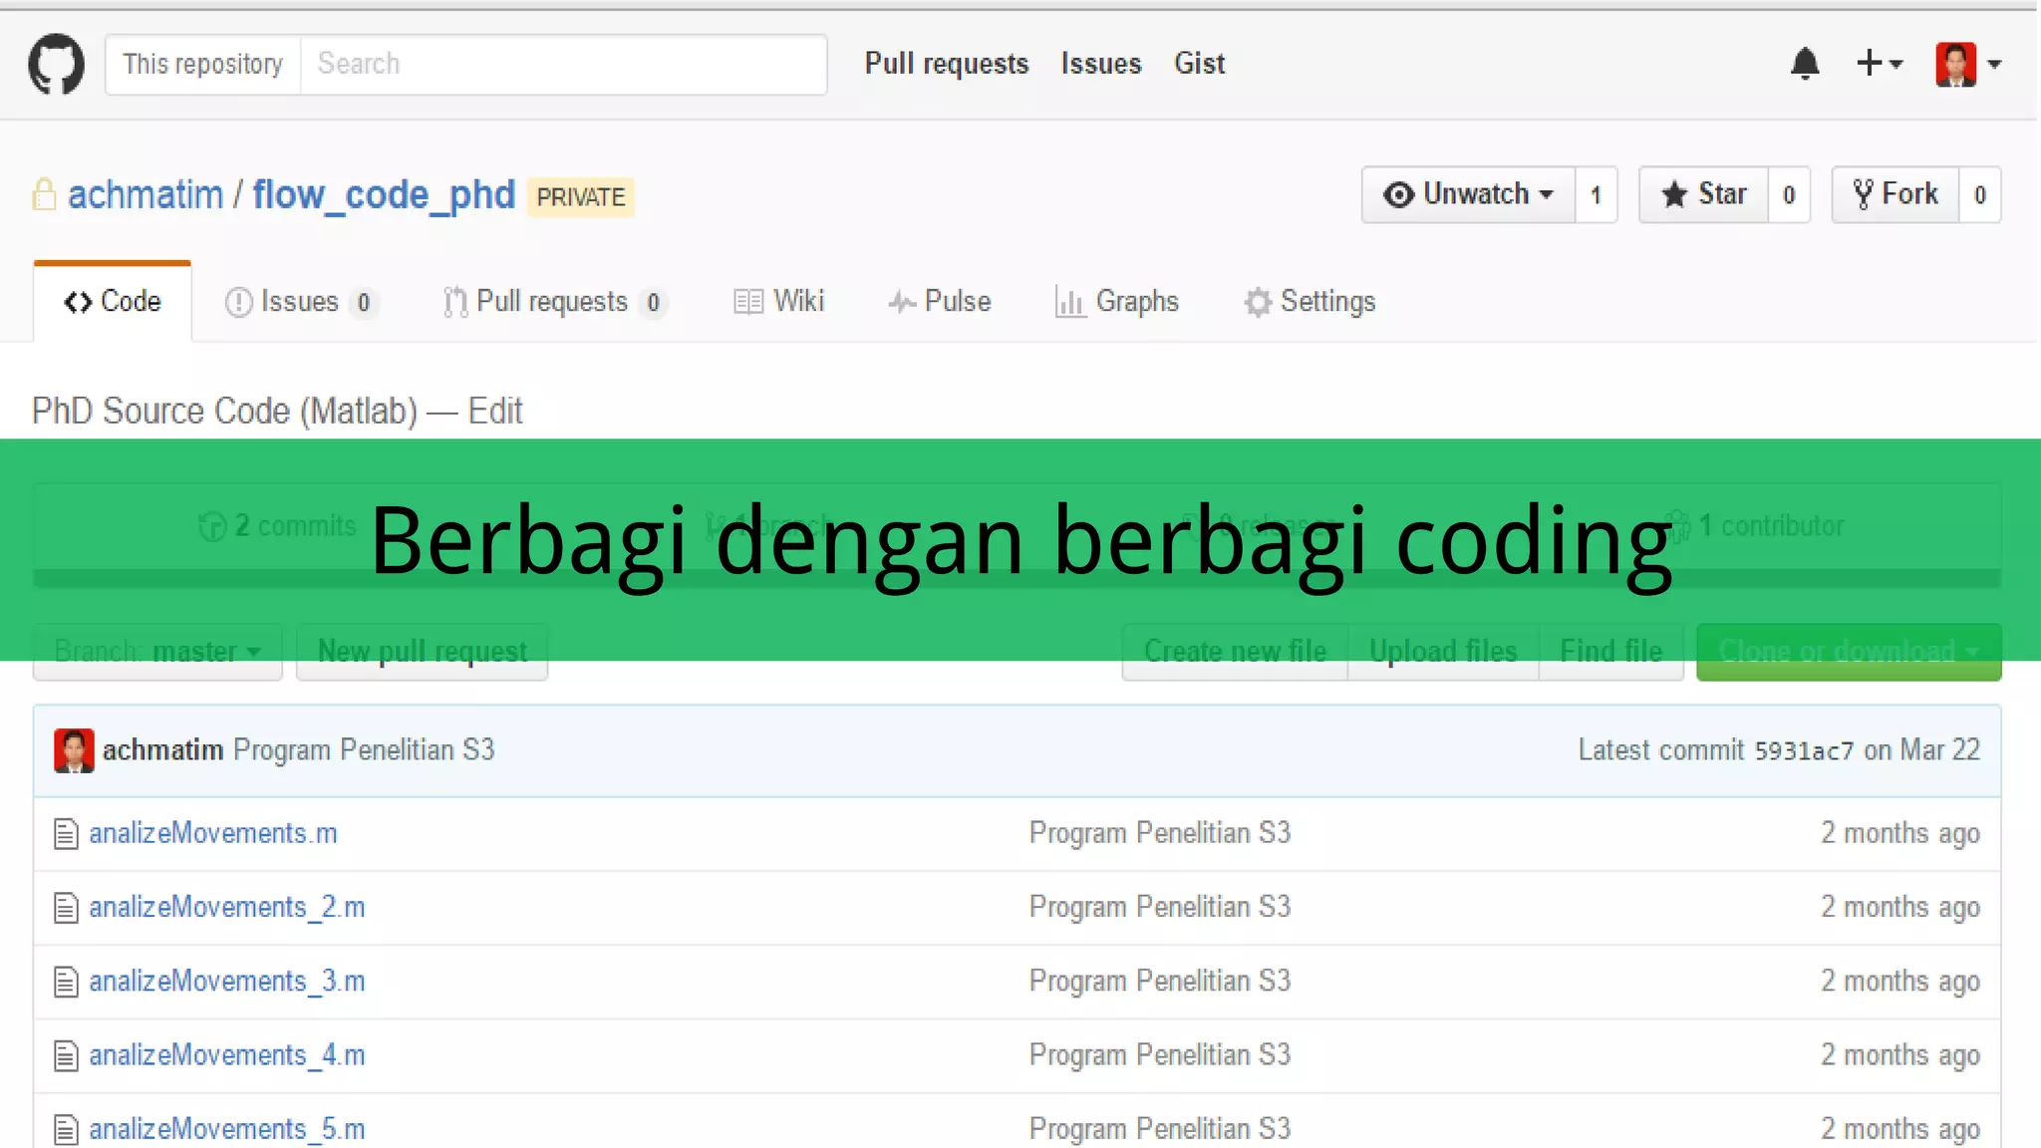Go to Pull requests in header

(946, 64)
